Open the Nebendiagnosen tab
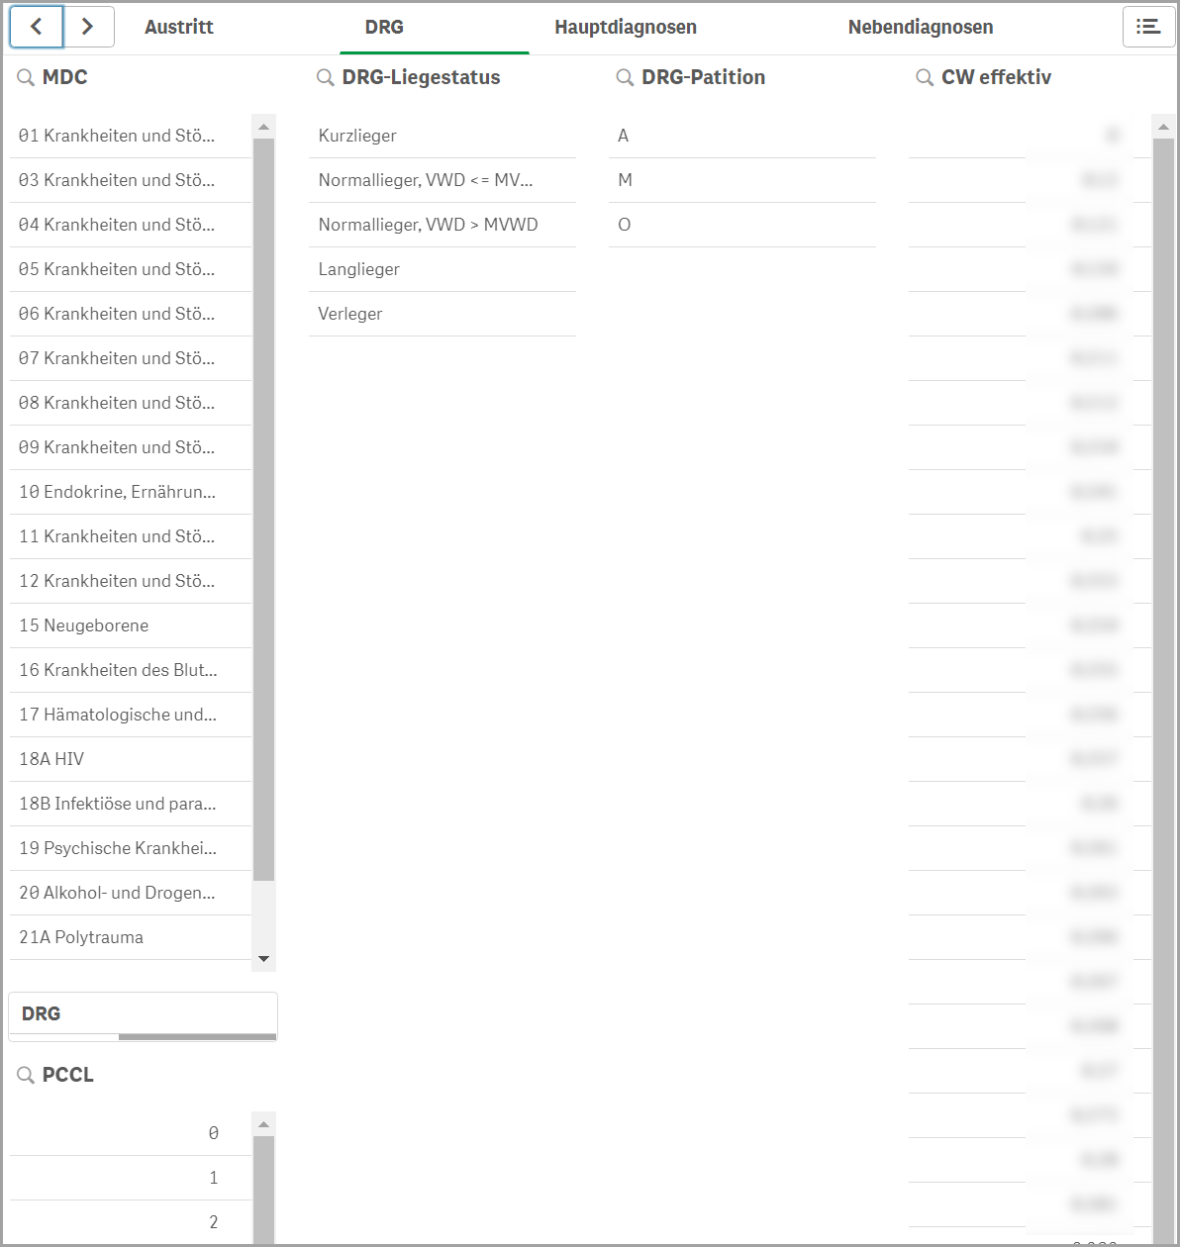The image size is (1180, 1247). click(x=921, y=27)
